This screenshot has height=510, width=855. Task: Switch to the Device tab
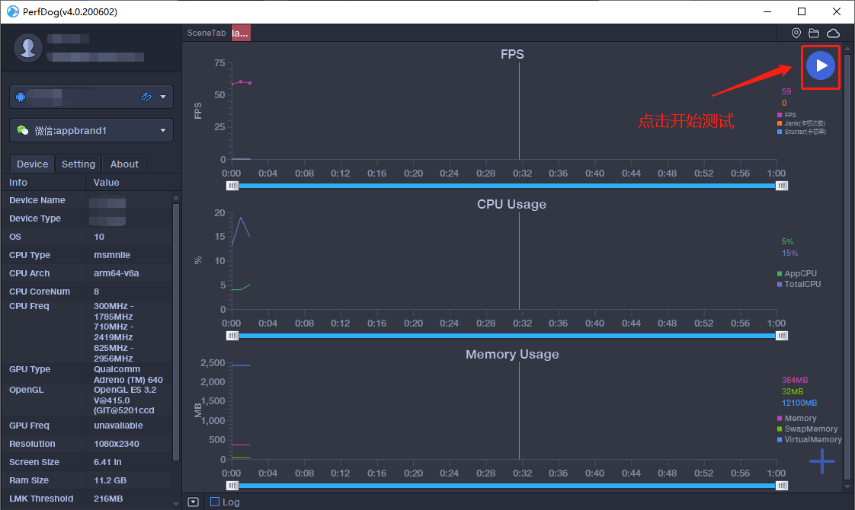[x=32, y=164]
